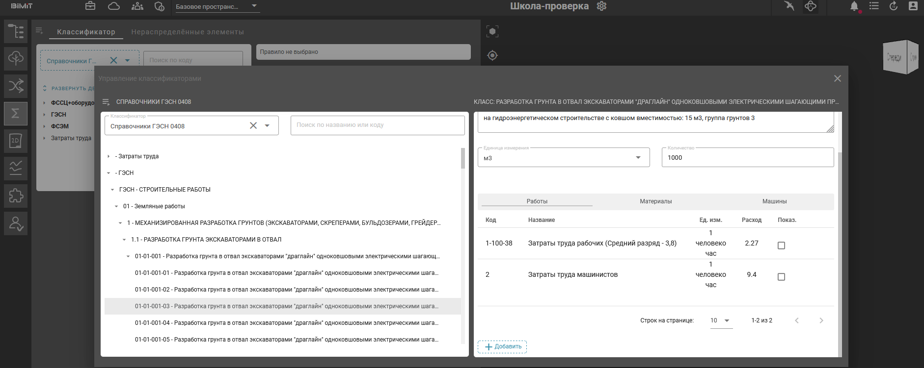Click the Добавить button

[502, 347]
